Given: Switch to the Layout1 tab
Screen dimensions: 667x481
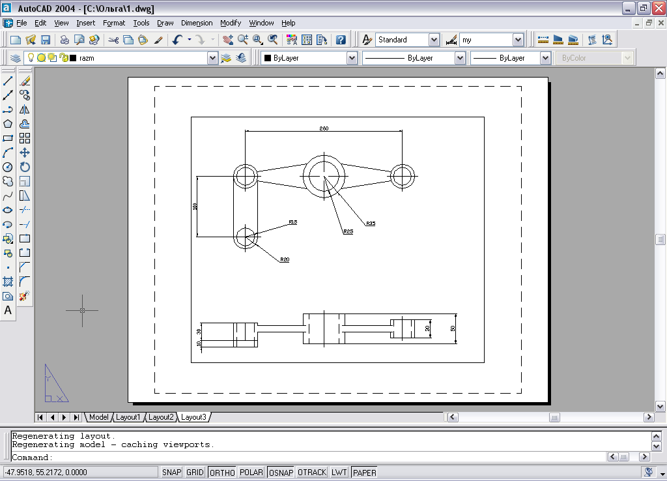Looking at the screenshot, I should (x=128, y=417).
